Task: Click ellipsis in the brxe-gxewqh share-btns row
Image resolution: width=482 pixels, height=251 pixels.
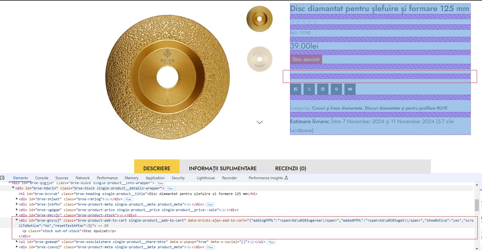Action: click(x=252, y=242)
